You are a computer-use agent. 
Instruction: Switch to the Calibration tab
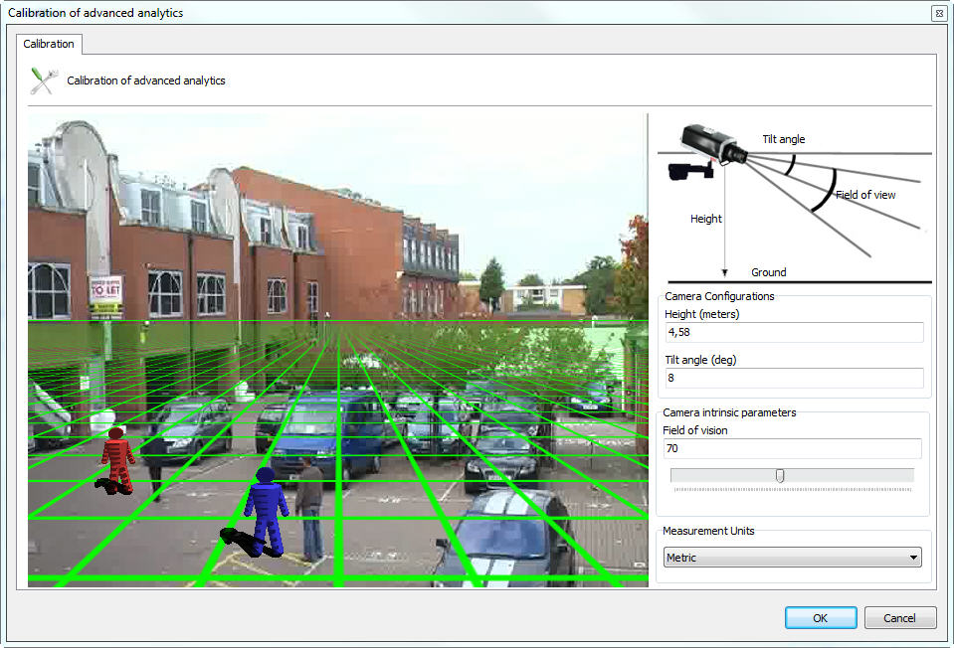pos(49,44)
